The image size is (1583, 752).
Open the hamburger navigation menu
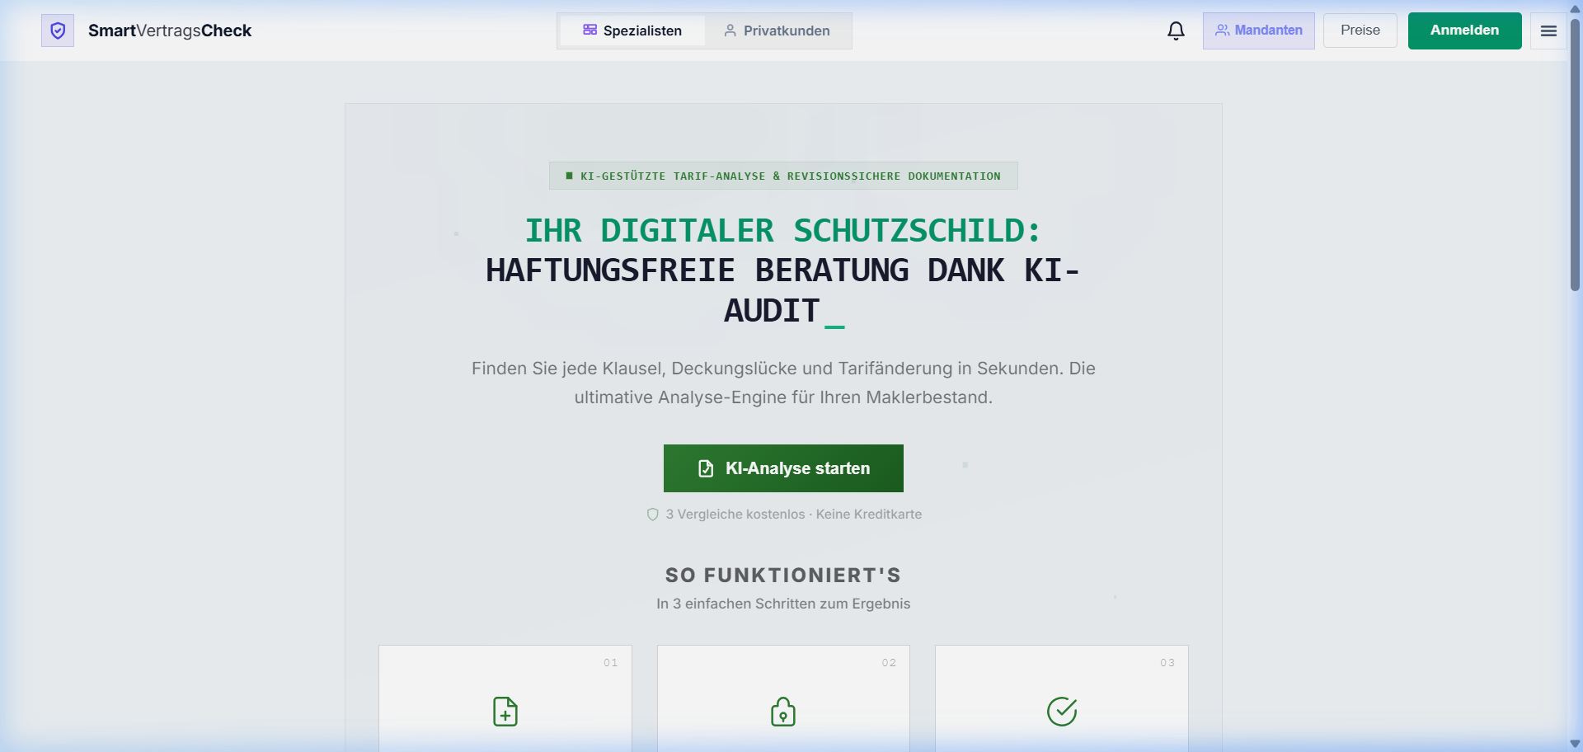tap(1548, 31)
